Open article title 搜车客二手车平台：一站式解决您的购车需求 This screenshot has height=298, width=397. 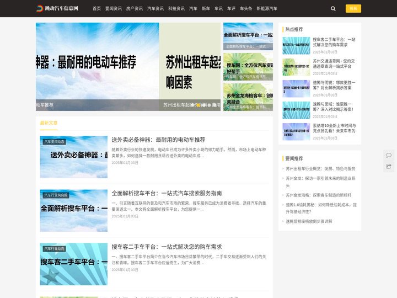click(x=167, y=247)
